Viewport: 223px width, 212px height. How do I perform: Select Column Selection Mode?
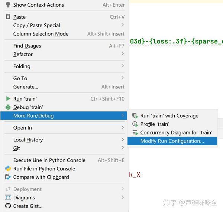click(x=41, y=34)
